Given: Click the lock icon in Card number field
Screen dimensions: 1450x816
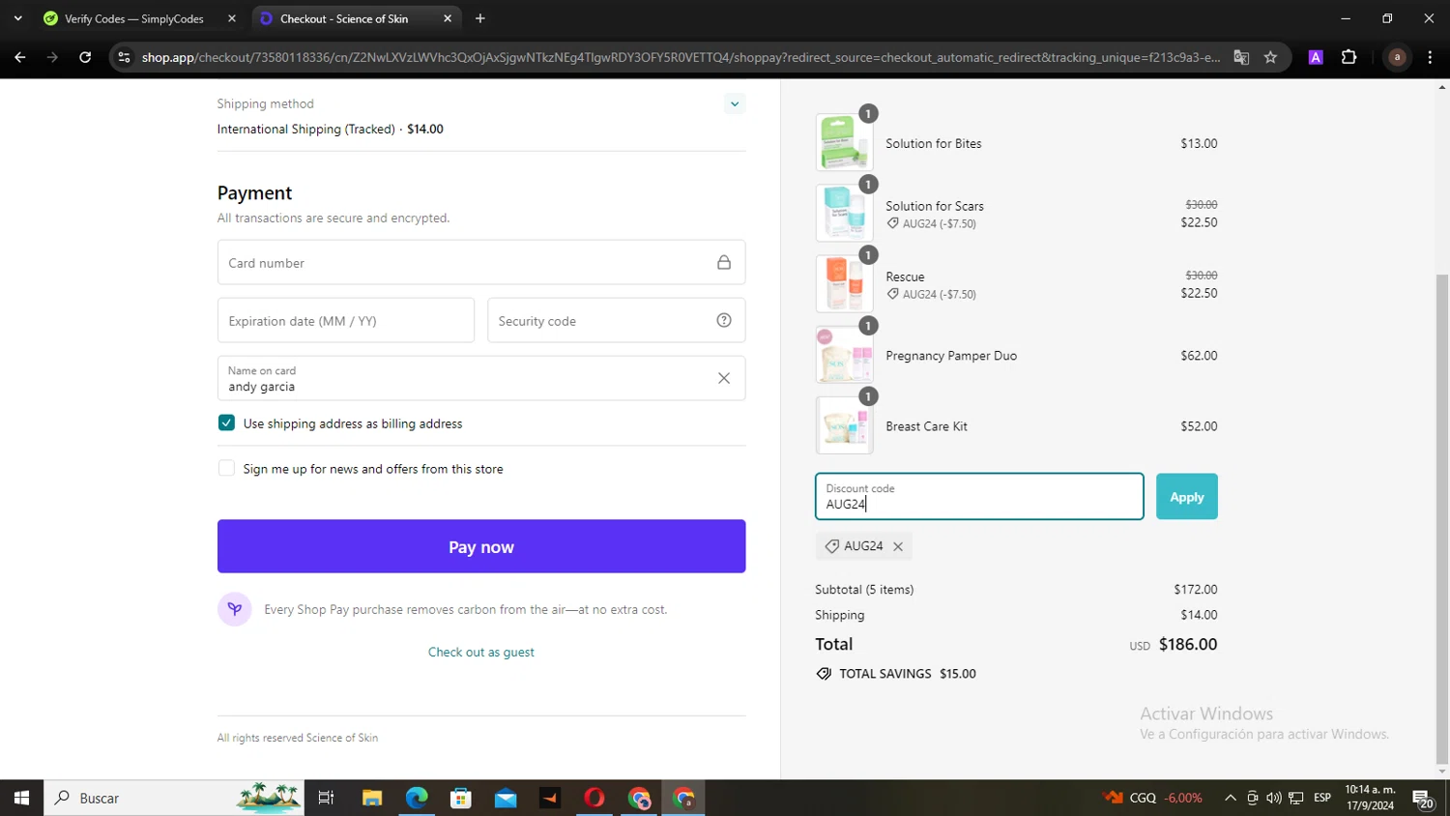Looking at the screenshot, I should pyautogui.click(x=724, y=262).
